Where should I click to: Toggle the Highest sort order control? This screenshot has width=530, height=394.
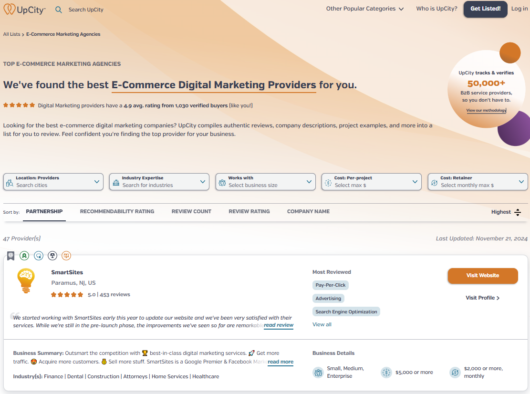coord(506,212)
